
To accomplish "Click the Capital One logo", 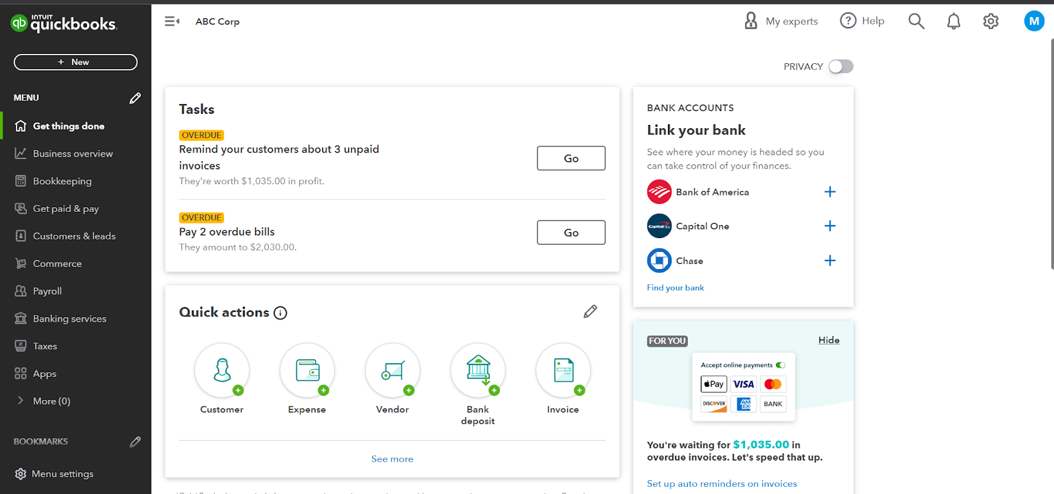I will (659, 226).
